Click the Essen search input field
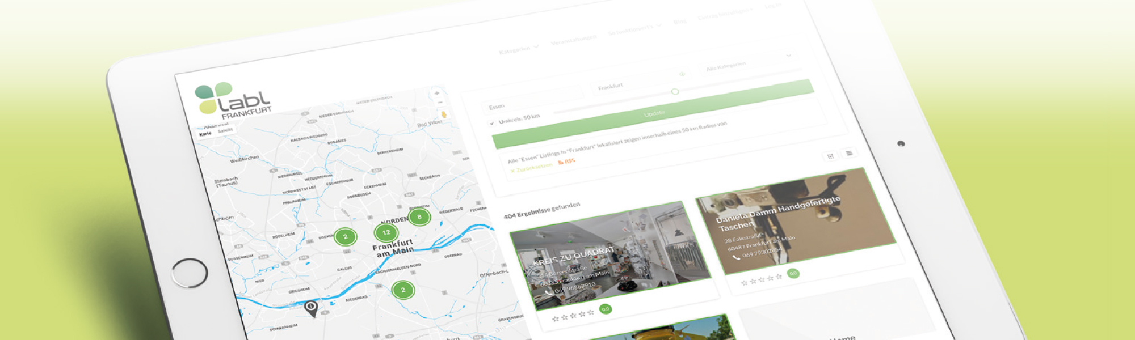 (x=532, y=100)
